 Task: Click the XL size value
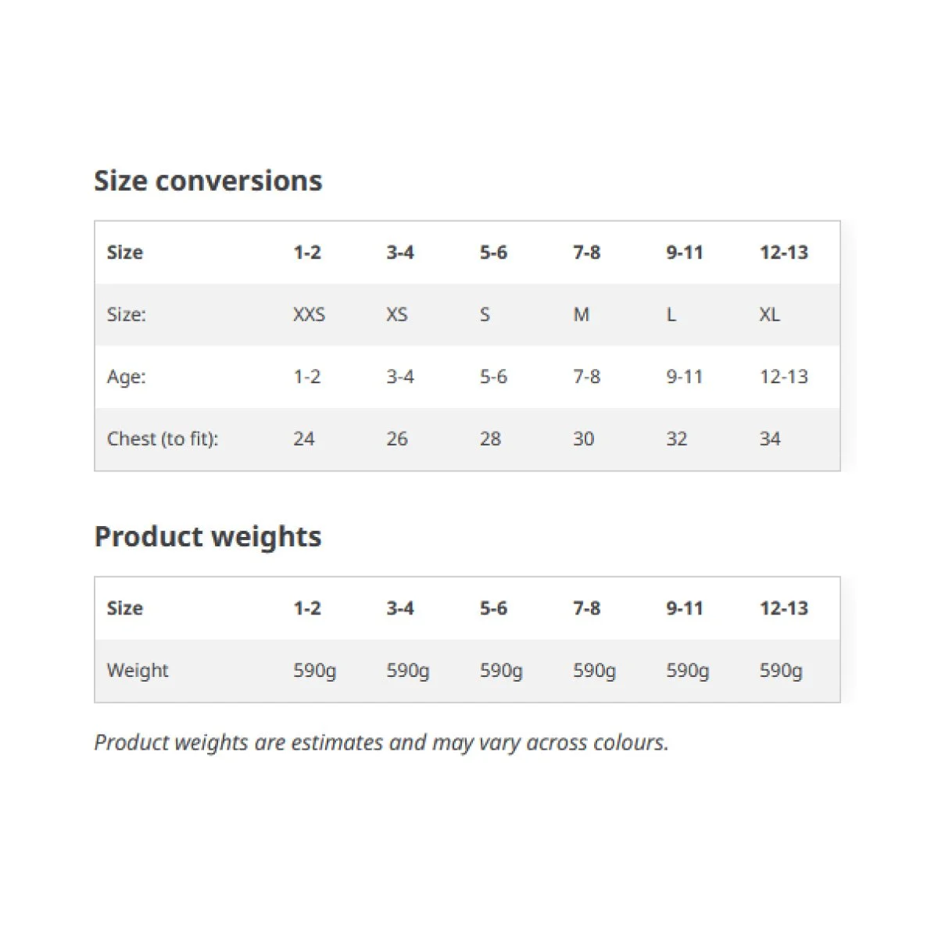point(770,314)
